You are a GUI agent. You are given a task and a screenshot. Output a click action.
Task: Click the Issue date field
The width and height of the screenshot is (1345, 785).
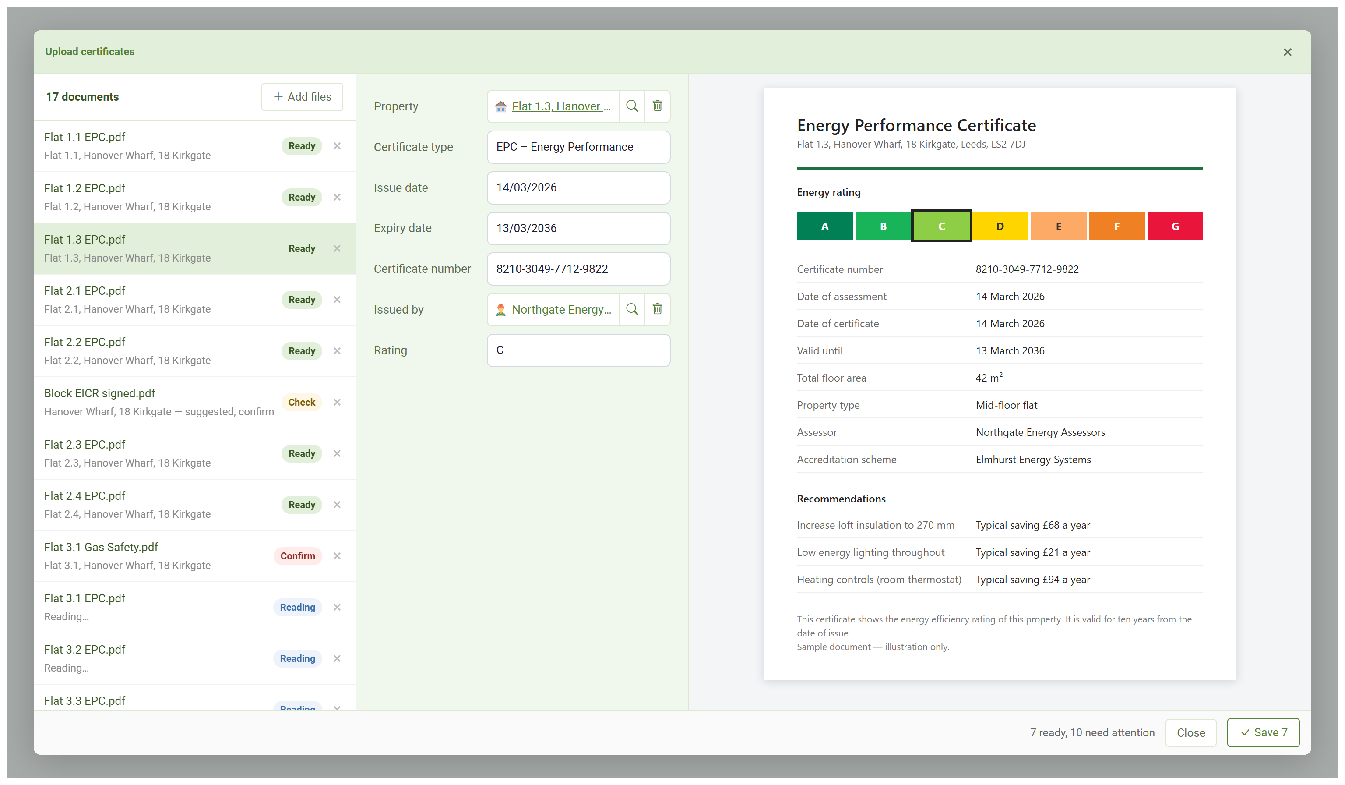point(578,187)
